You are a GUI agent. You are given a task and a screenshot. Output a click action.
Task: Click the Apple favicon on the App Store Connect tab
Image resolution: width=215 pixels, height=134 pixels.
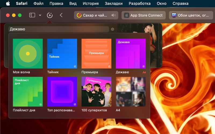(127, 15)
